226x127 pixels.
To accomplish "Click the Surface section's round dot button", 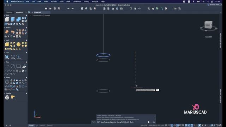I will click(26, 28).
